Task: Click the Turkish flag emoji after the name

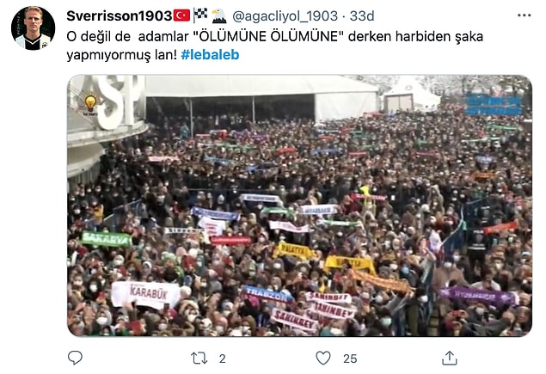Action: 181,15
